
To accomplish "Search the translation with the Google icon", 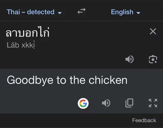I will click(83, 103).
